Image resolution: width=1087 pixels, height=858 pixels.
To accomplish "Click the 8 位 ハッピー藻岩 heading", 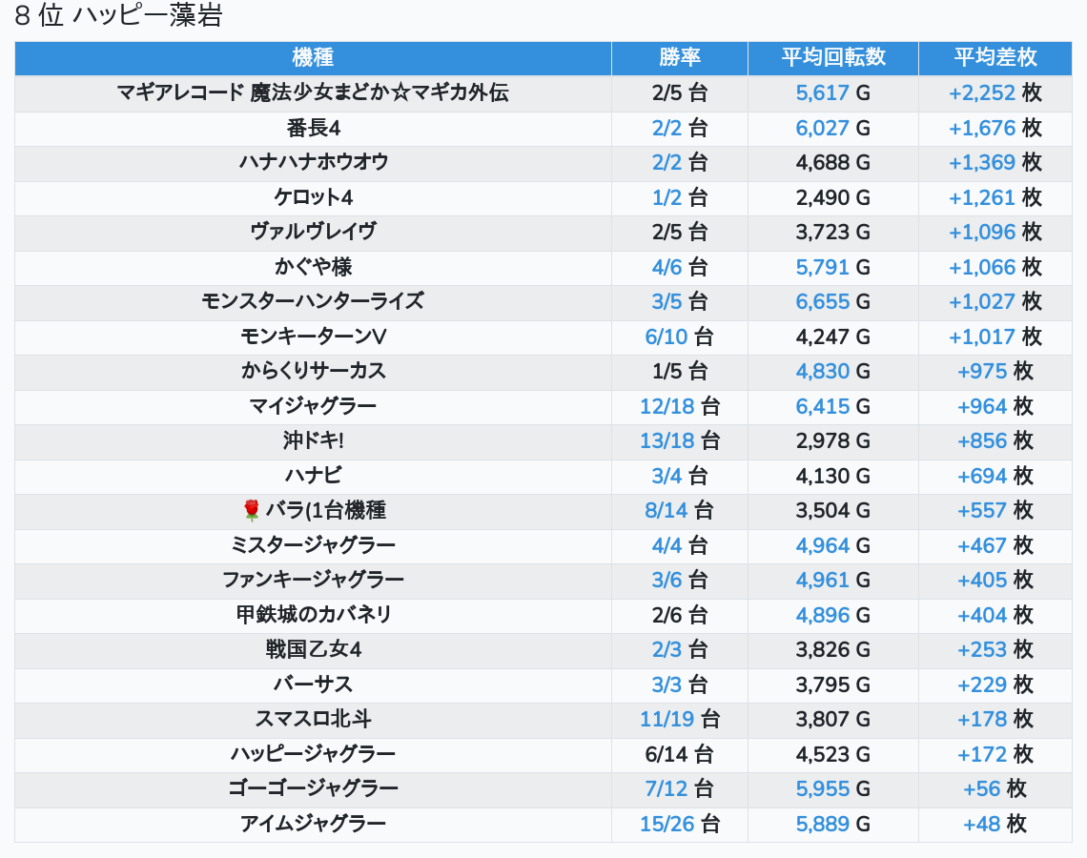I will pyautogui.click(x=119, y=16).
